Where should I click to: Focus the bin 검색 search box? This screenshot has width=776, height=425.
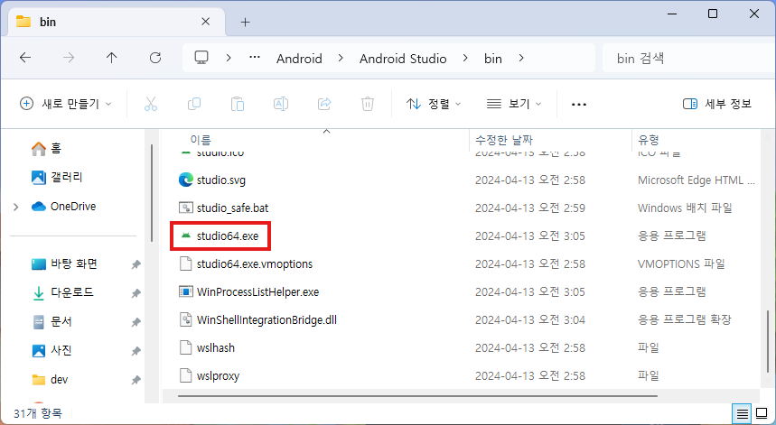click(x=689, y=59)
